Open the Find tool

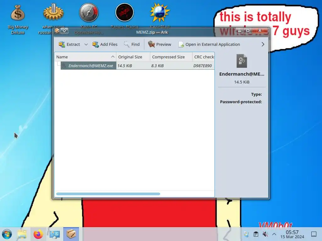tap(132, 44)
